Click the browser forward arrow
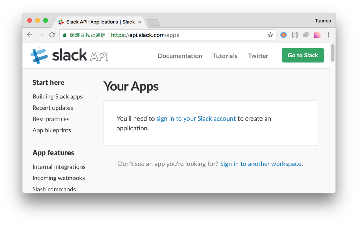The width and height of the screenshot is (358, 225). [x=41, y=35]
